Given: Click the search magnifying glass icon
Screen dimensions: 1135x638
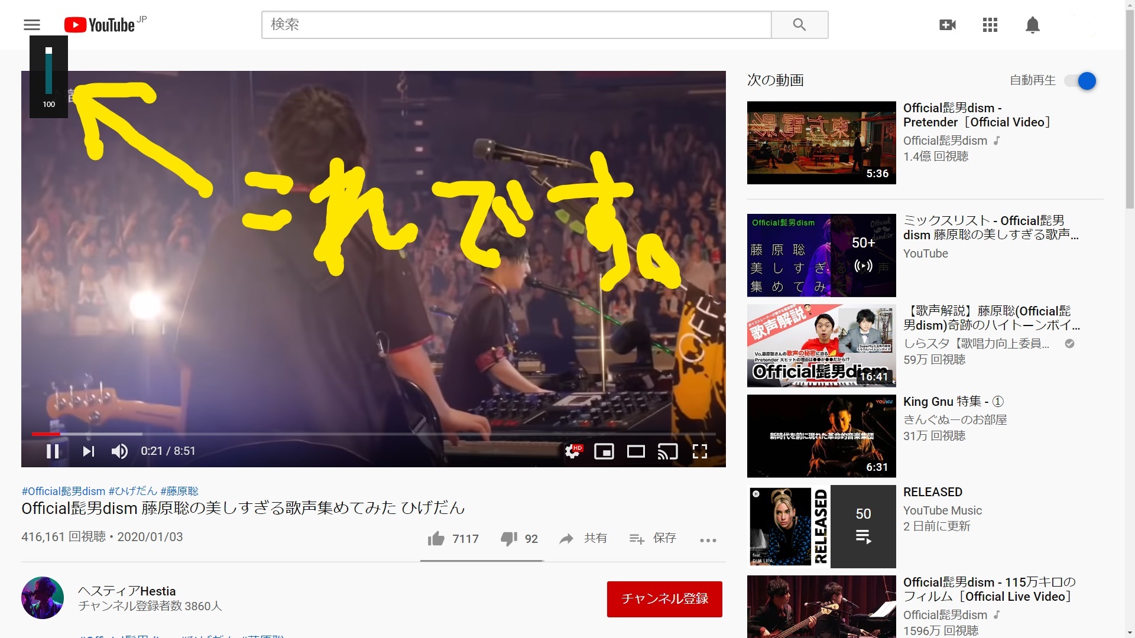Looking at the screenshot, I should tap(799, 24).
